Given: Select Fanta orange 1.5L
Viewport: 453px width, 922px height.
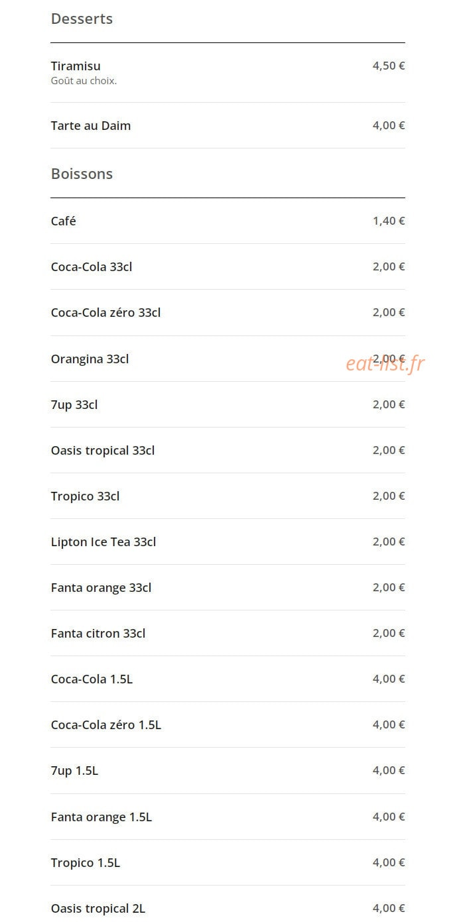Looking at the screenshot, I should pos(227,817).
